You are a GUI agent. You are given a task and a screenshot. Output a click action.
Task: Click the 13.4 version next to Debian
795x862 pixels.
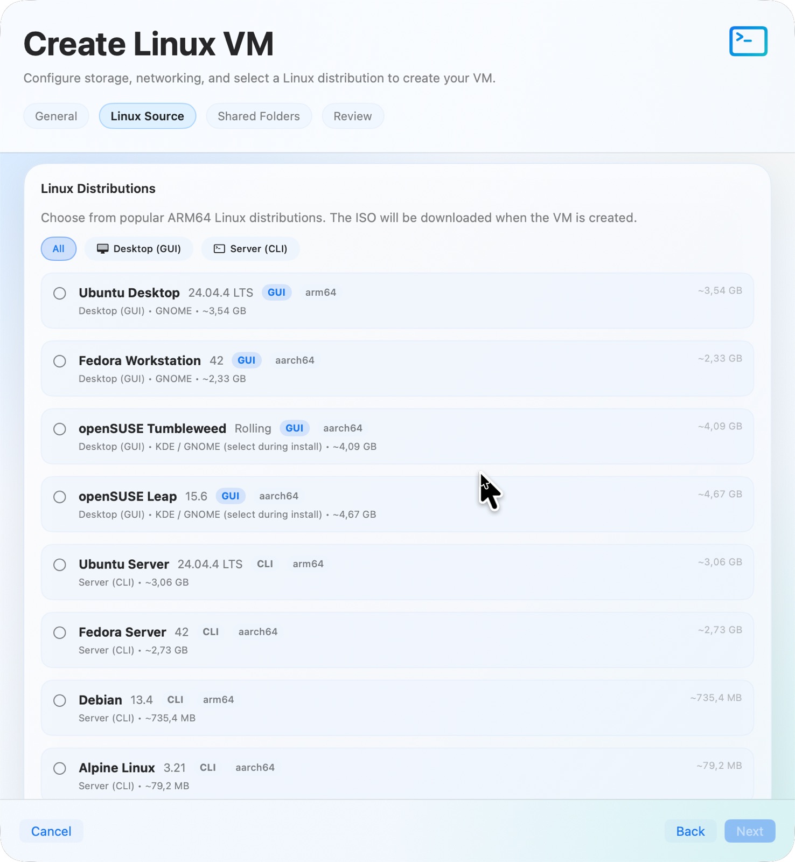[x=142, y=700]
